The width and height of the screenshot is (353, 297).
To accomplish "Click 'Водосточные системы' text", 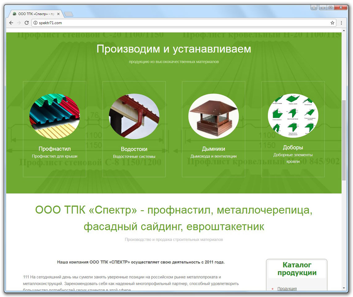I will (x=134, y=157).
